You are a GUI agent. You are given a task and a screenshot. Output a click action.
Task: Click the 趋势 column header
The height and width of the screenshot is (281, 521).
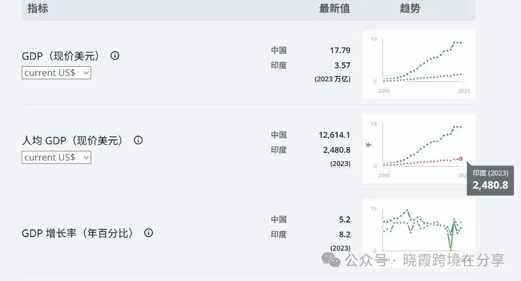410,9
